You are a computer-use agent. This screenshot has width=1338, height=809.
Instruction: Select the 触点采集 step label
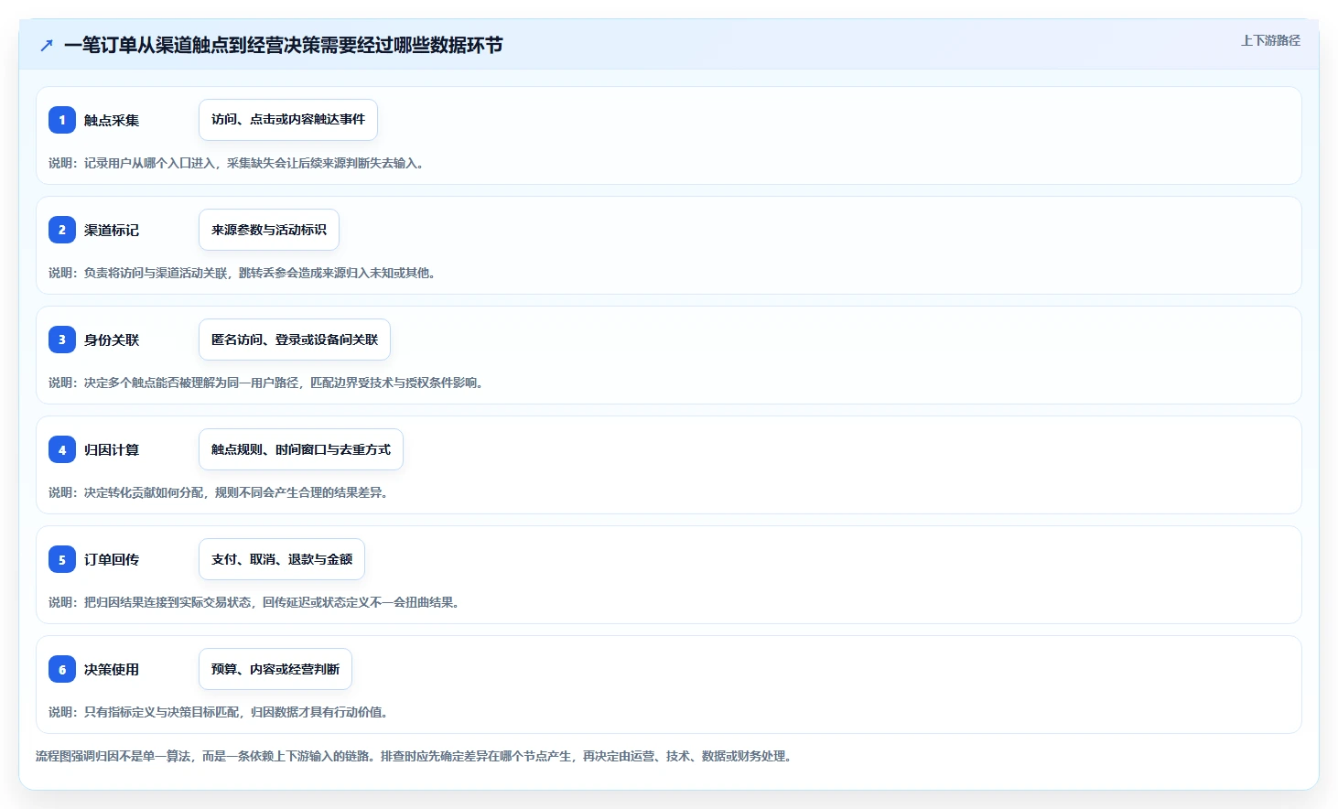(x=112, y=120)
